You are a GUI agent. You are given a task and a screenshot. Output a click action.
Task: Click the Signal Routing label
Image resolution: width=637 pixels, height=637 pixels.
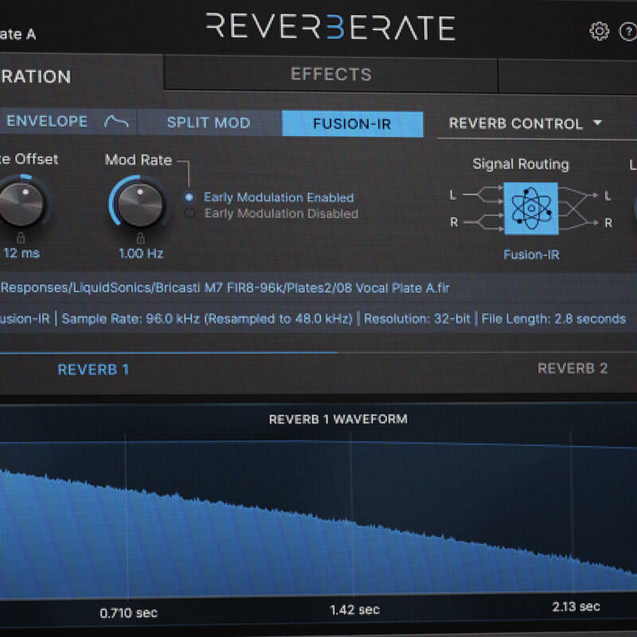click(521, 164)
